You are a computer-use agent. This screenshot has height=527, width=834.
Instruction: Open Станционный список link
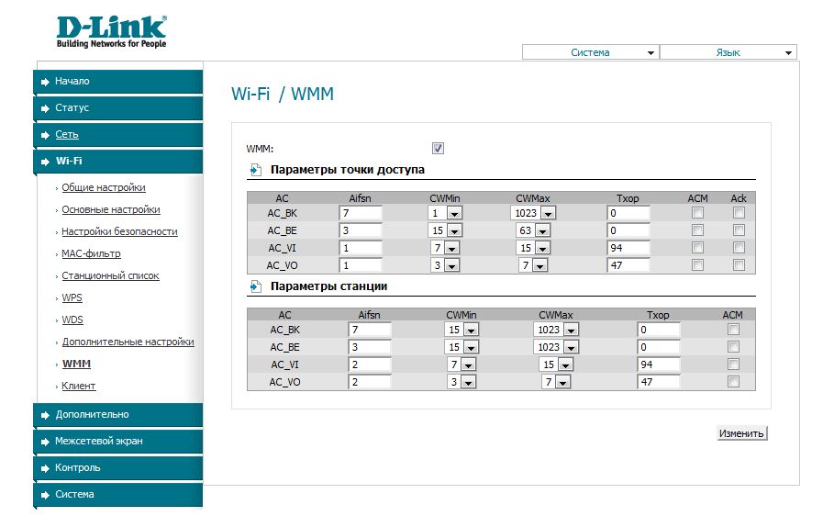click(111, 275)
